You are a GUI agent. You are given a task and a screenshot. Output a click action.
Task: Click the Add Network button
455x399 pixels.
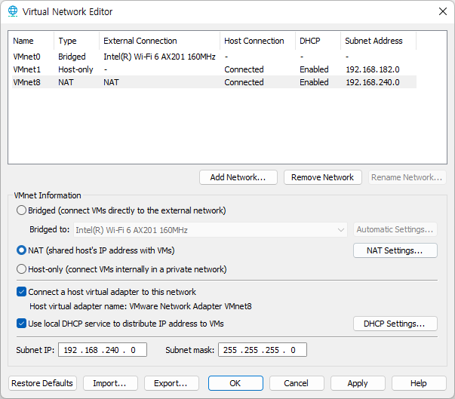[238, 177]
